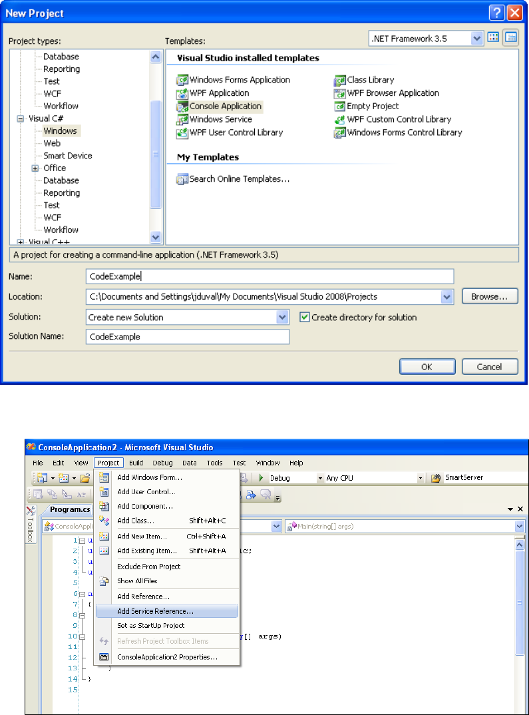Choose Add Reference menu entry

click(167, 596)
